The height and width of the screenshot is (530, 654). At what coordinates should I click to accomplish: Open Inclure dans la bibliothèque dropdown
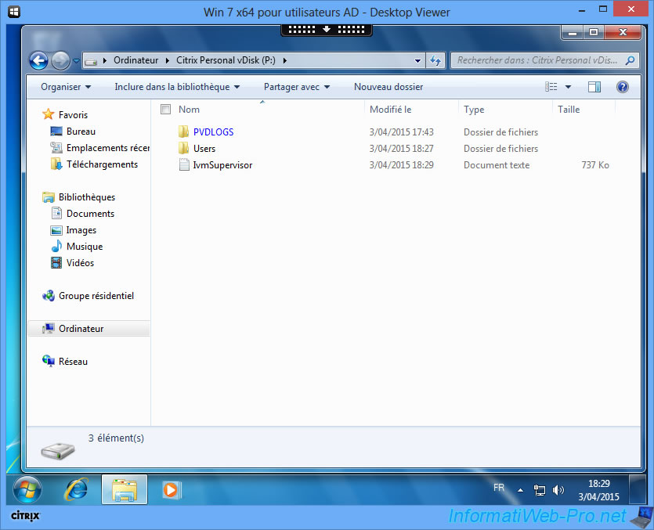coord(176,87)
